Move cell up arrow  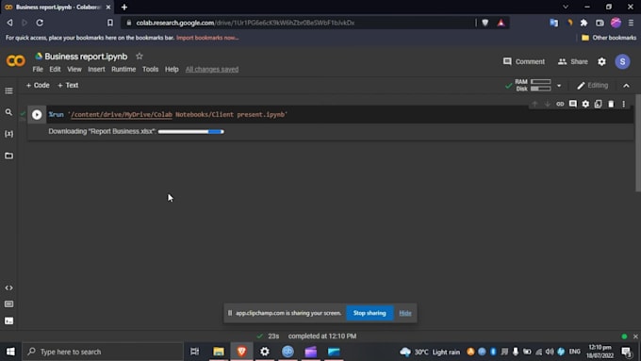coord(534,104)
